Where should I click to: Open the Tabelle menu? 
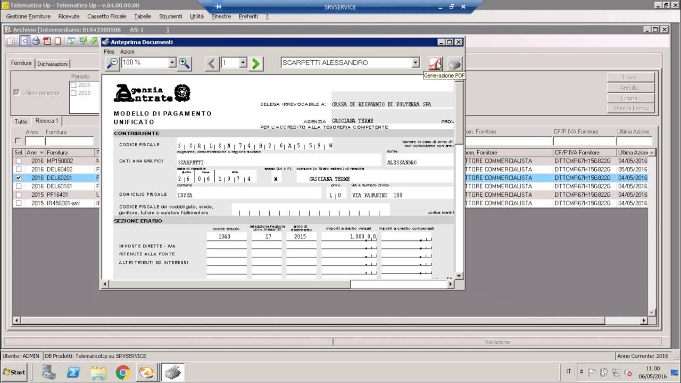pyautogui.click(x=143, y=16)
